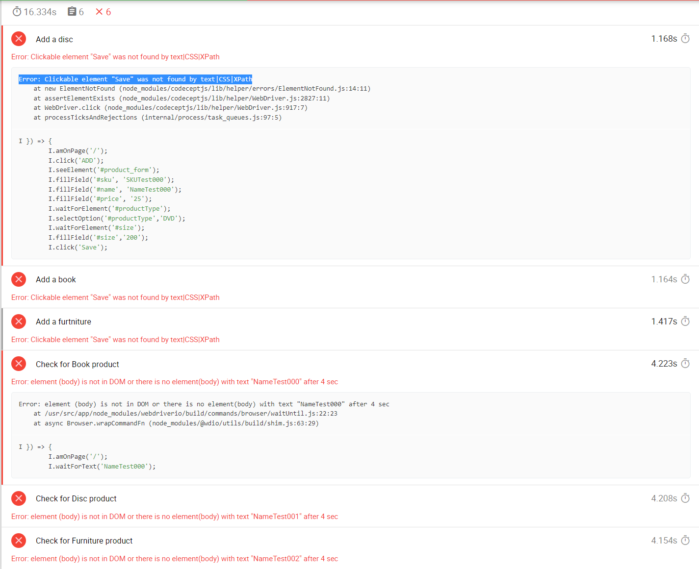Image resolution: width=699 pixels, height=569 pixels.
Task: Click the test count clipboard icon
Action: (x=72, y=11)
